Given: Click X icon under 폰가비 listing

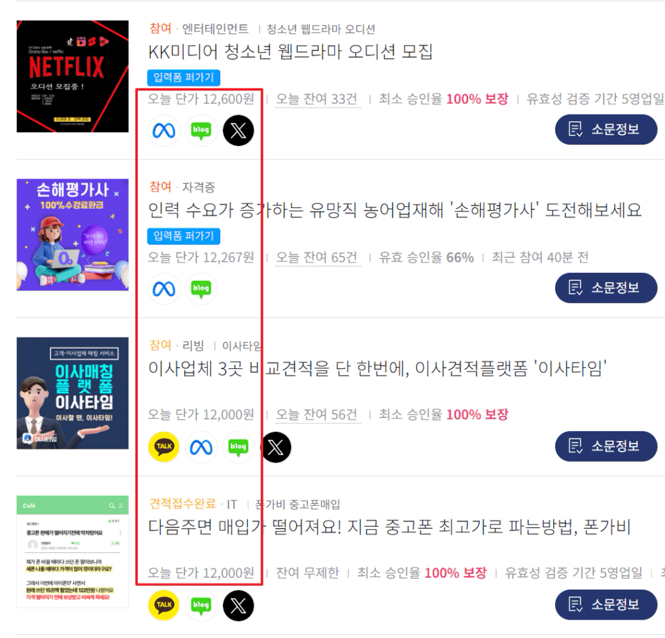Looking at the screenshot, I should (239, 605).
